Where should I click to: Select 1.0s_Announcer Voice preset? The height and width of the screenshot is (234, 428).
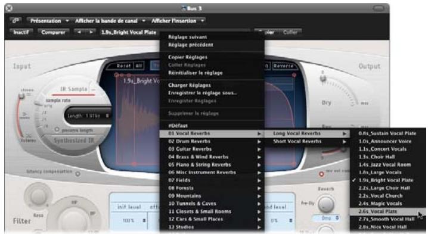pos(388,141)
